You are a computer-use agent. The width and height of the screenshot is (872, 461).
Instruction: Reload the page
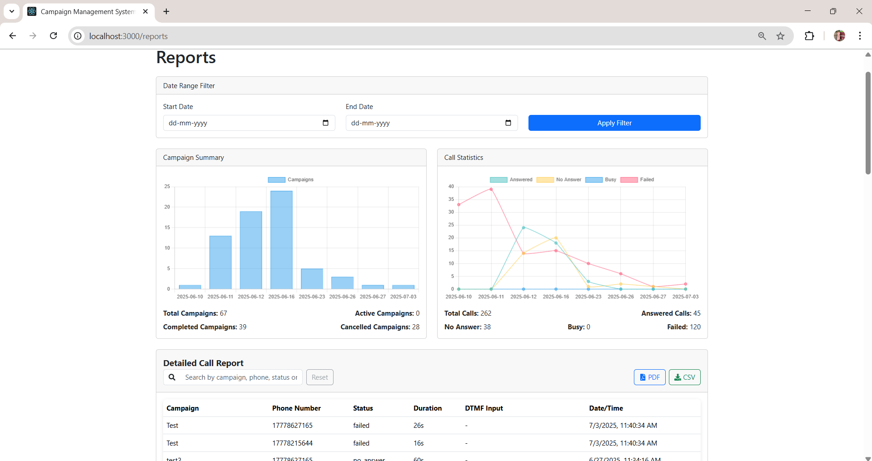tap(54, 36)
